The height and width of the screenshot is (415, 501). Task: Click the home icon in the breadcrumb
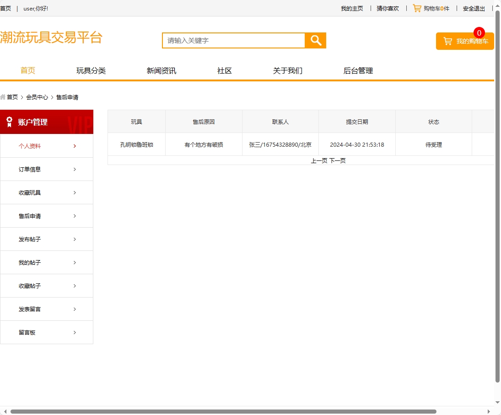pos(3,97)
